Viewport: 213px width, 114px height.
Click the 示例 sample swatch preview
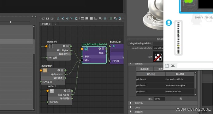coord(158,57)
